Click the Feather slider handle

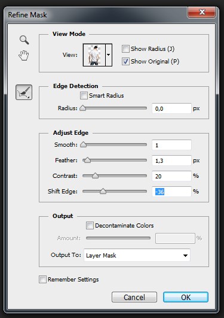(87, 160)
